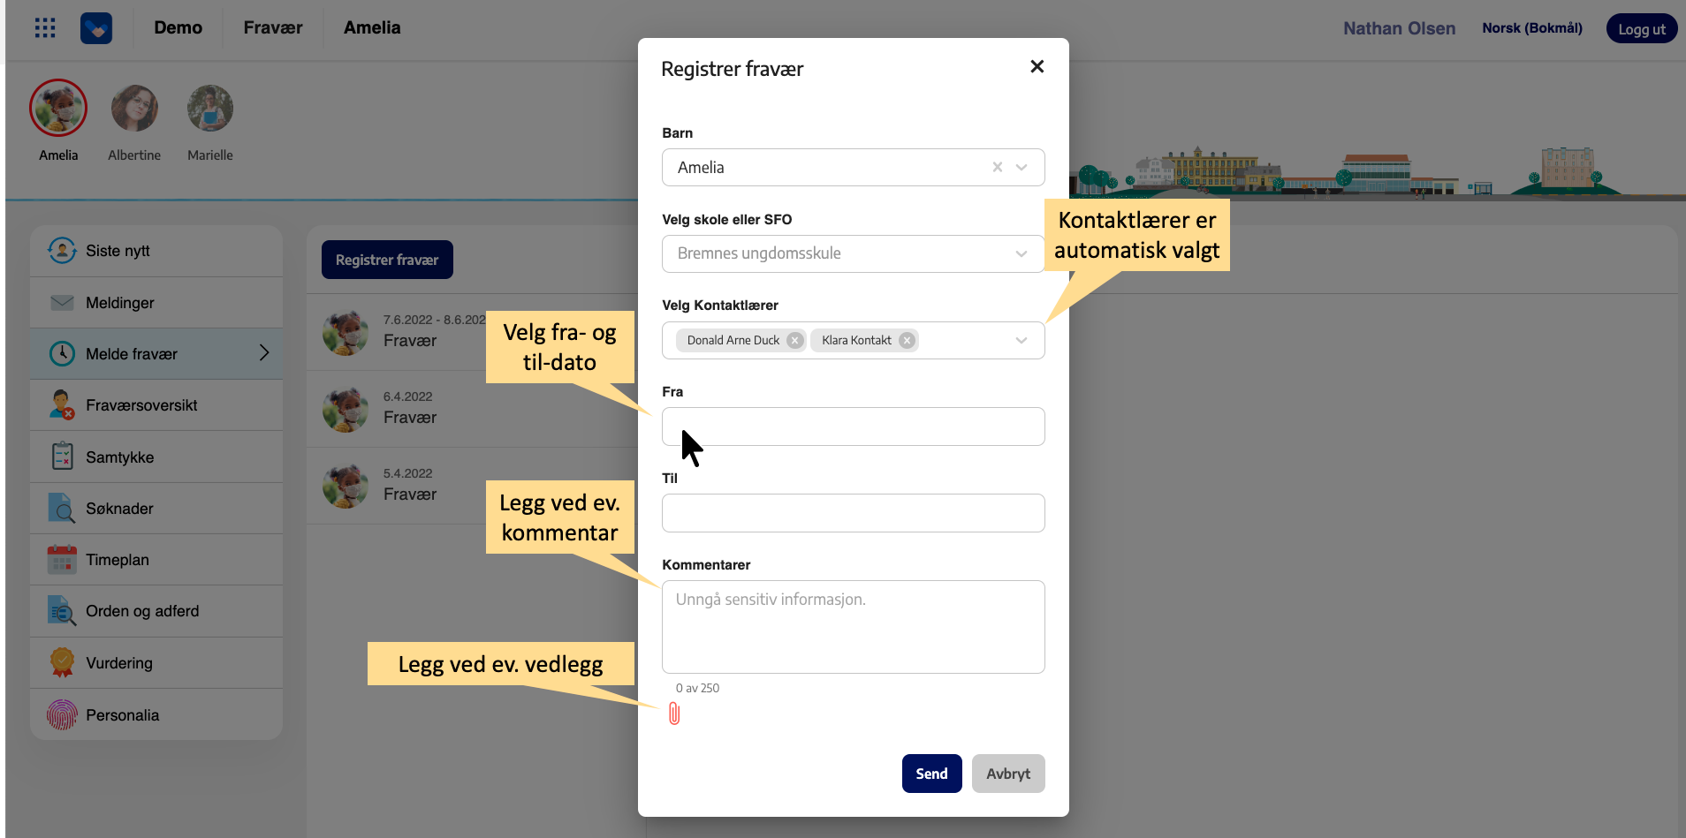The width and height of the screenshot is (1686, 838).
Task: Click the blue heart logo icon
Action: pyautogui.click(x=96, y=28)
